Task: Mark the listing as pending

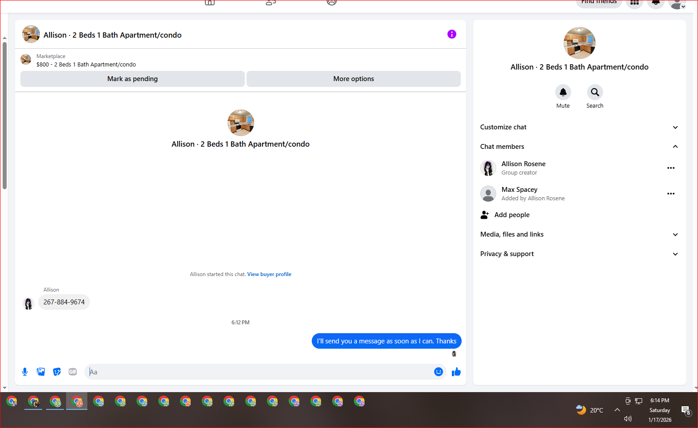Action: [133, 79]
